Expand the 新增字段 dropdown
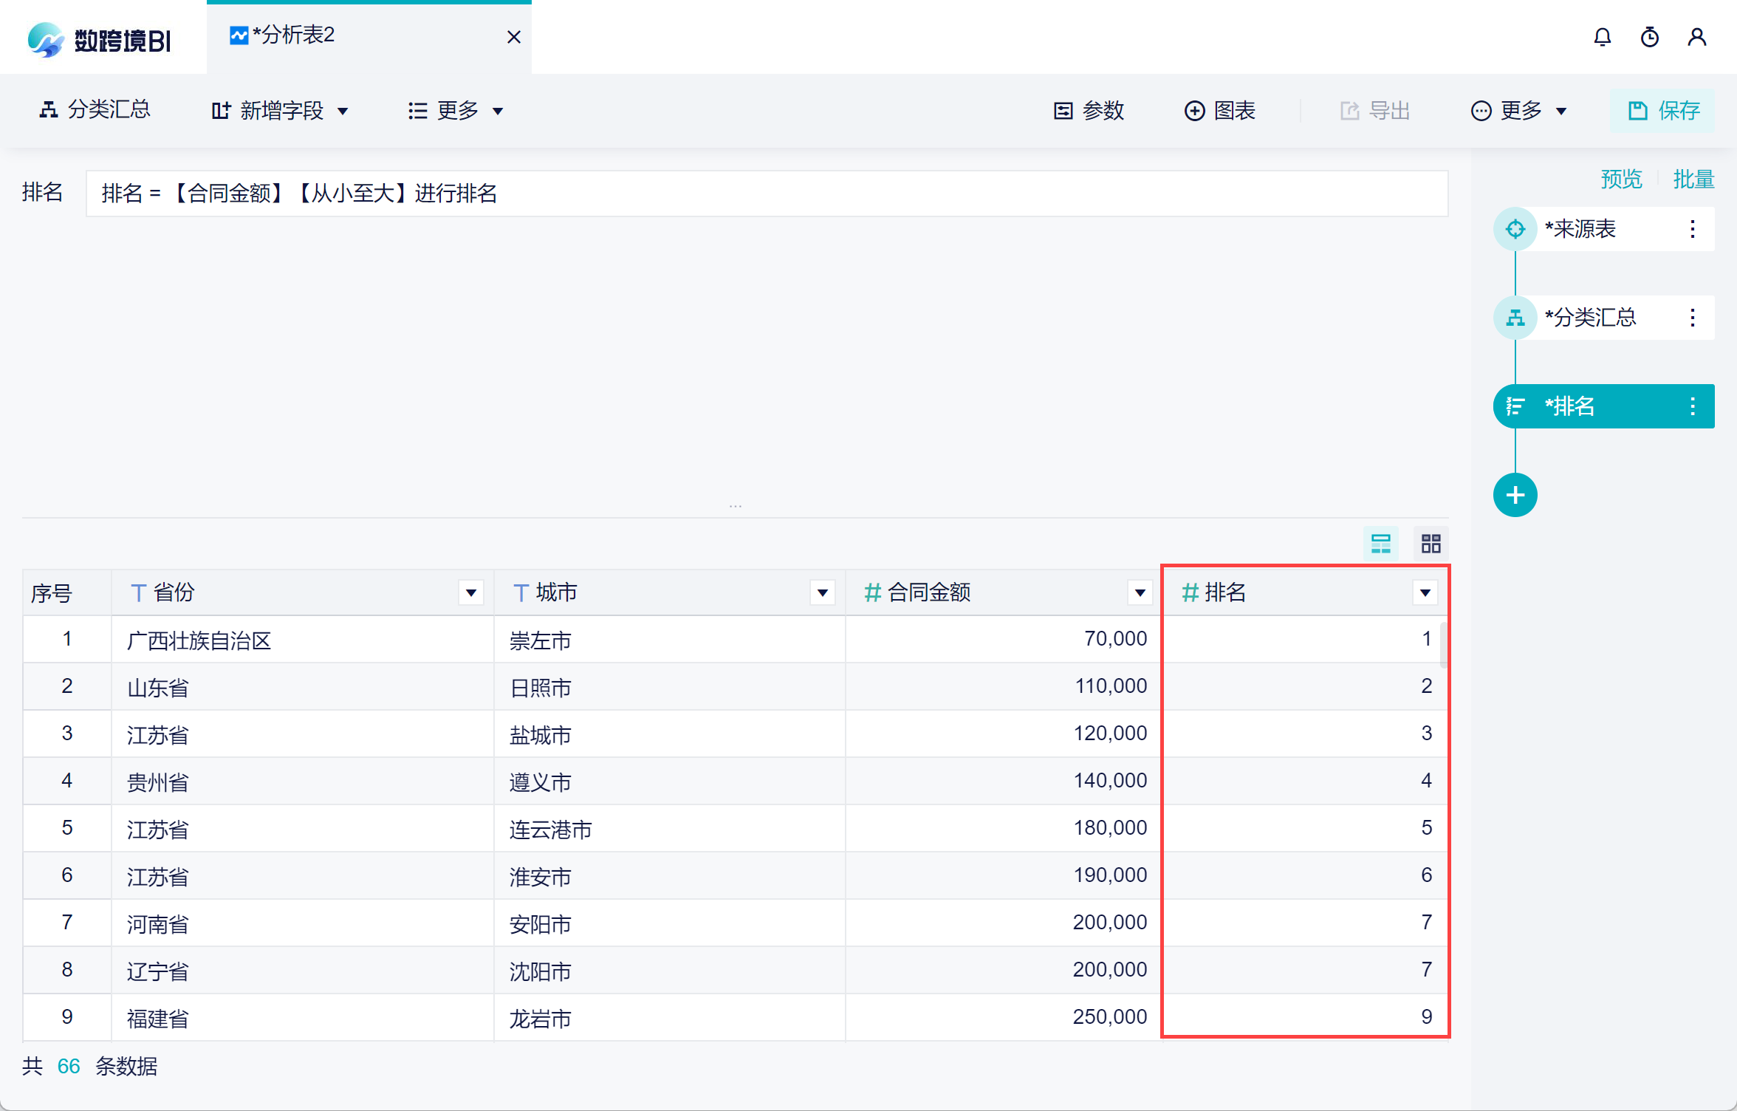The image size is (1737, 1111). tap(281, 111)
